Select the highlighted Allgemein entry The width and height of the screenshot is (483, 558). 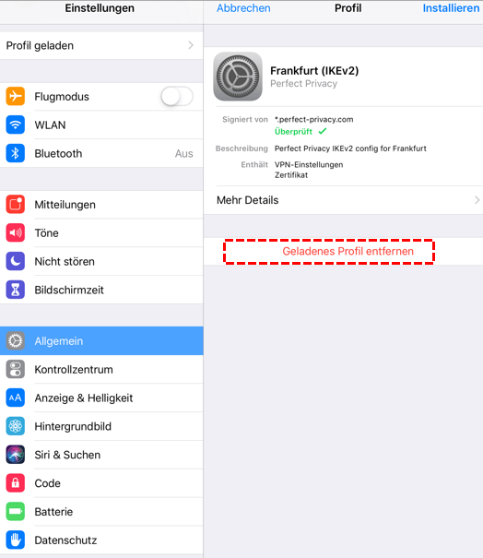(x=101, y=341)
